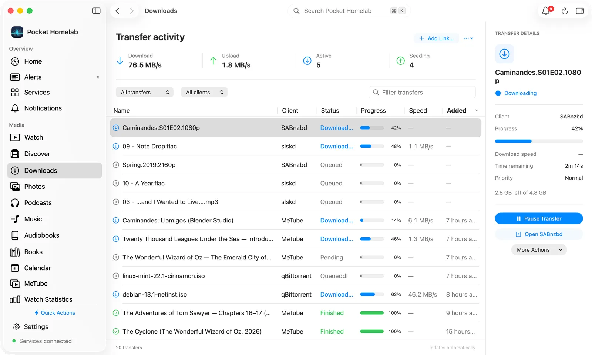Toggle sort direction chevron beside Added

tap(477, 110)
